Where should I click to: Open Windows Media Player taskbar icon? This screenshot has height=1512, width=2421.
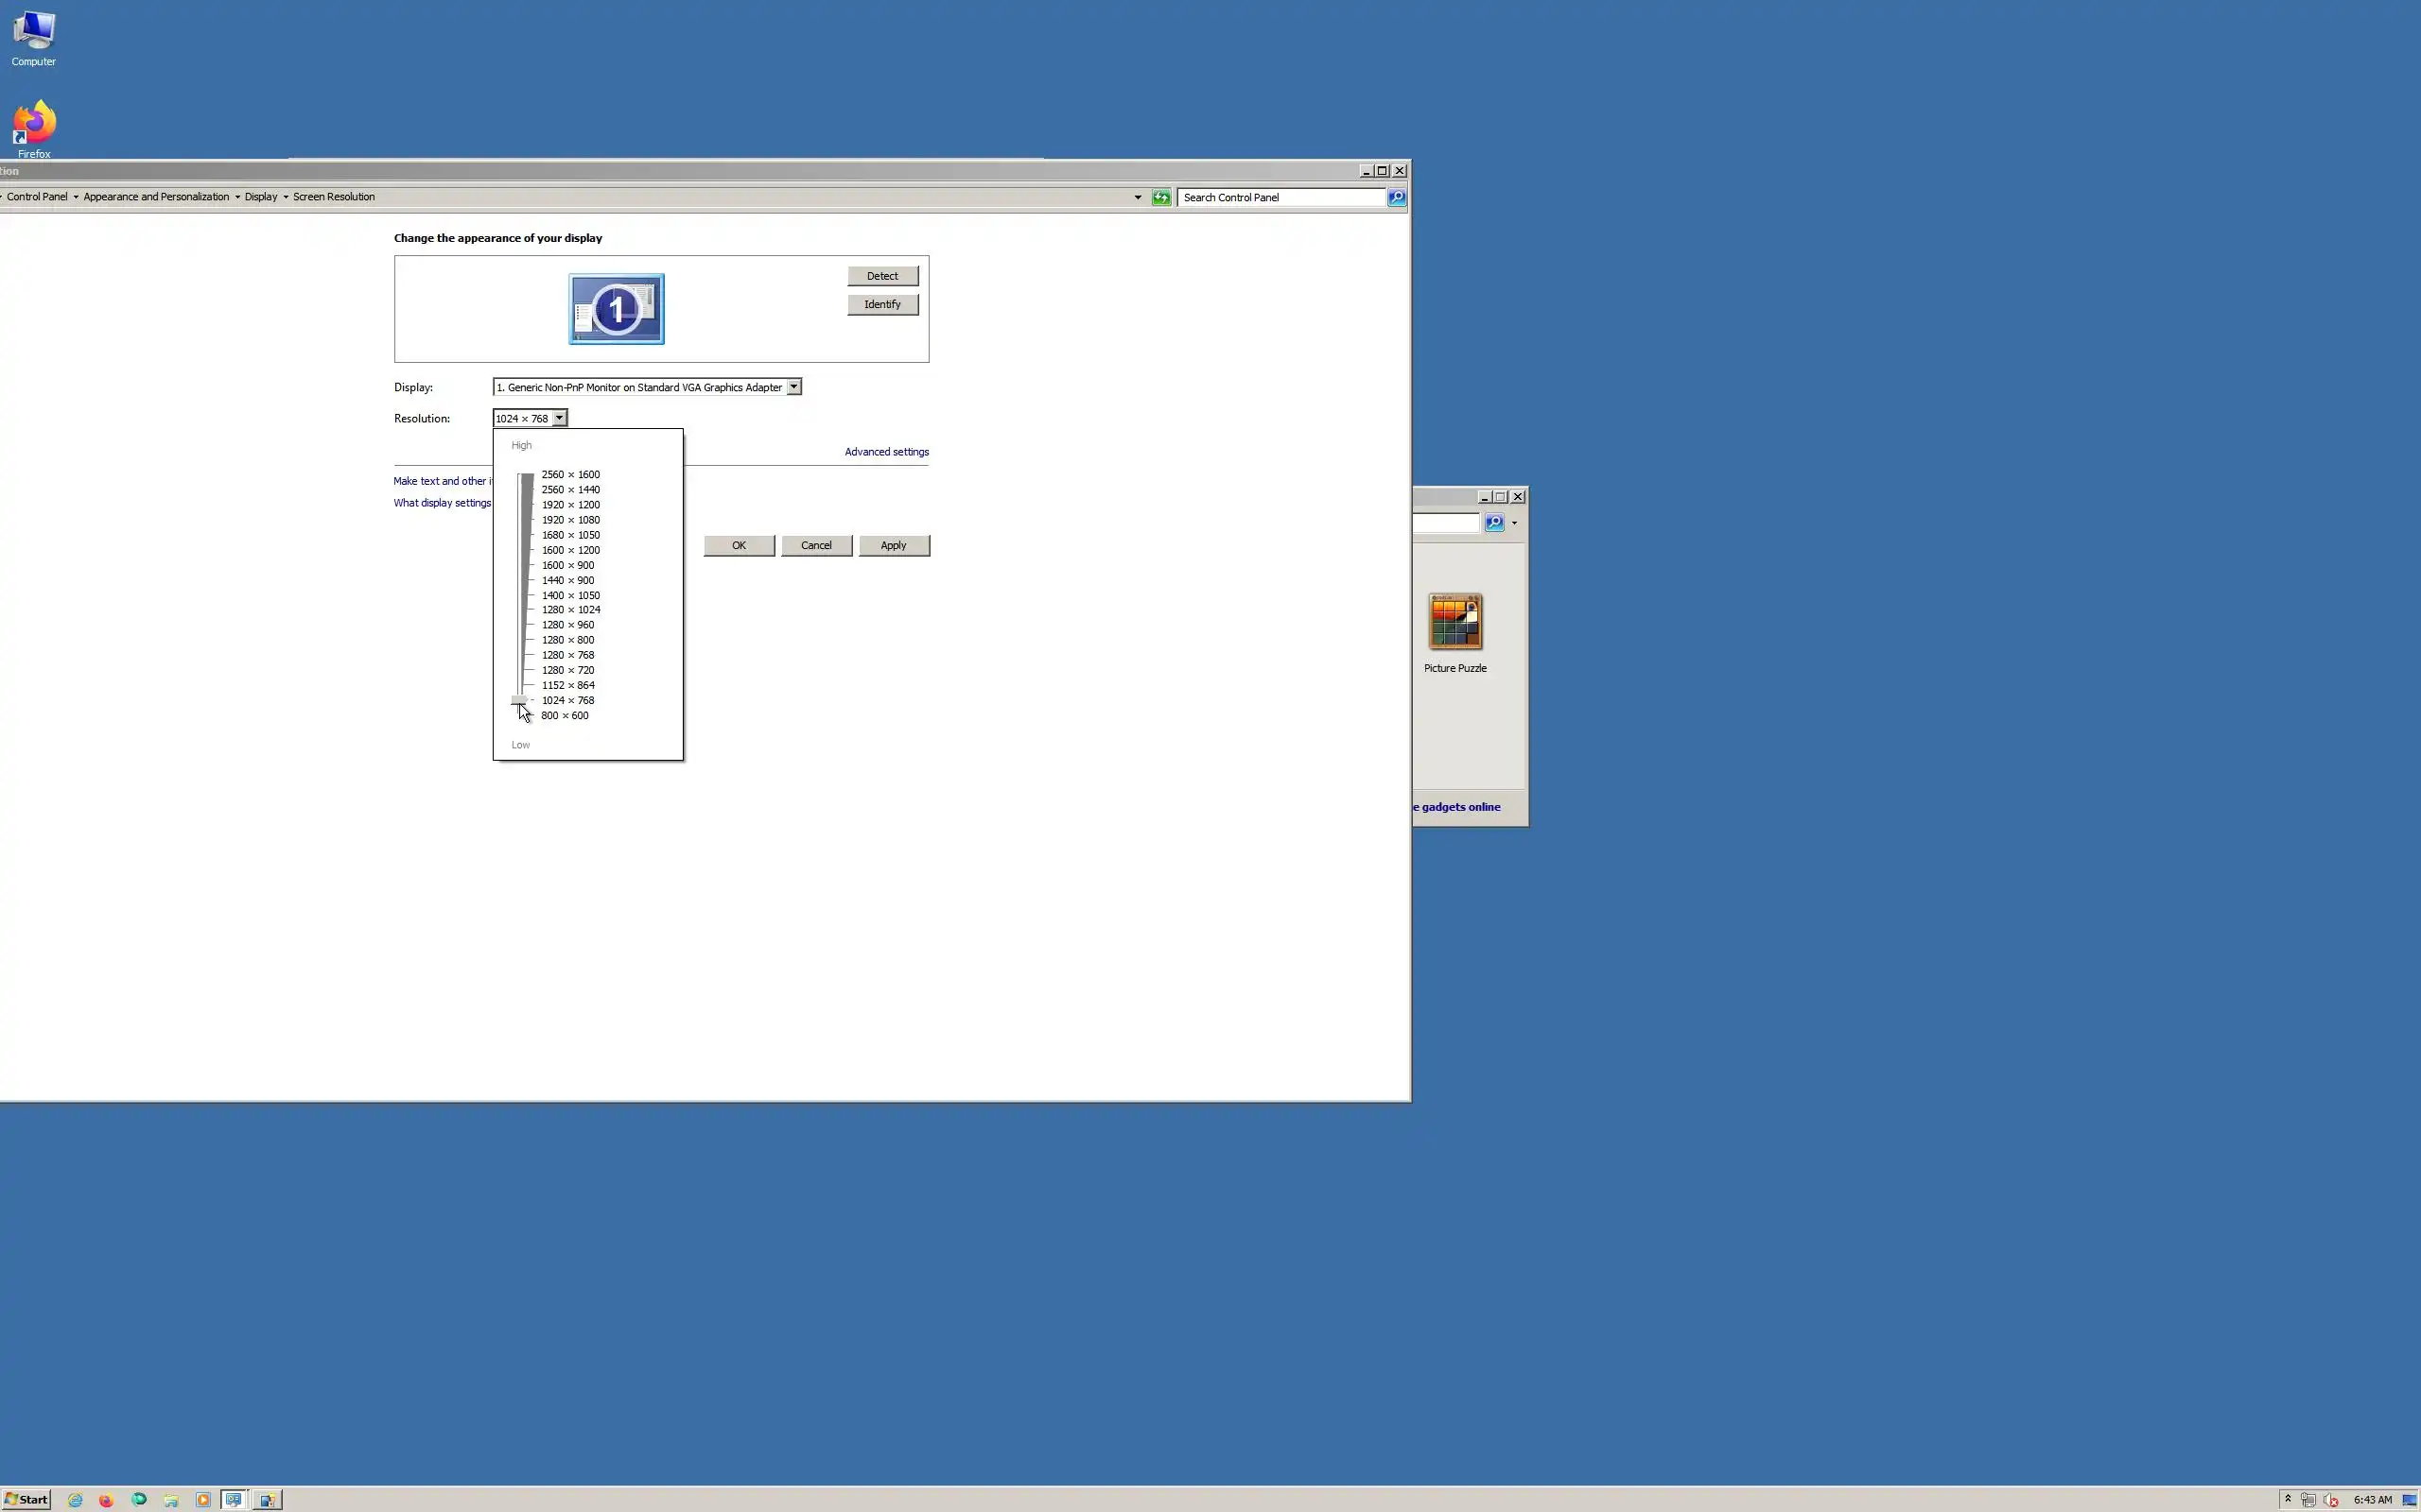coord(203,1499)
